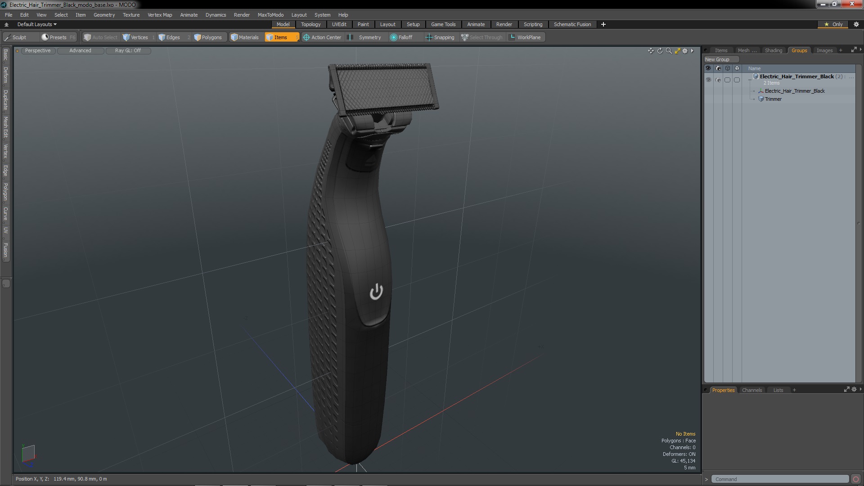
Task: Select the Trimmer mesh item
Action: point(773,99)
